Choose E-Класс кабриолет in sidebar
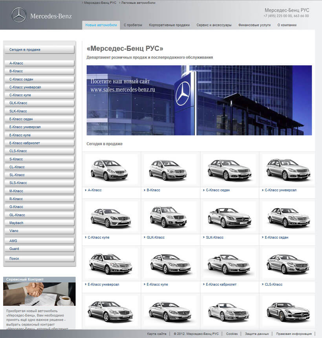This screenshot has width=322, height=338. (x=39, y=143)
